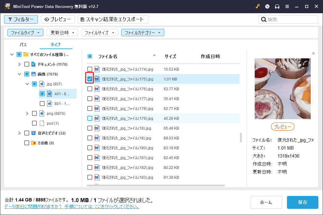The height and width of the screenshot is (215, 323).
Task: Contact support via the headphones icon
Action: [x=277, y=6]
